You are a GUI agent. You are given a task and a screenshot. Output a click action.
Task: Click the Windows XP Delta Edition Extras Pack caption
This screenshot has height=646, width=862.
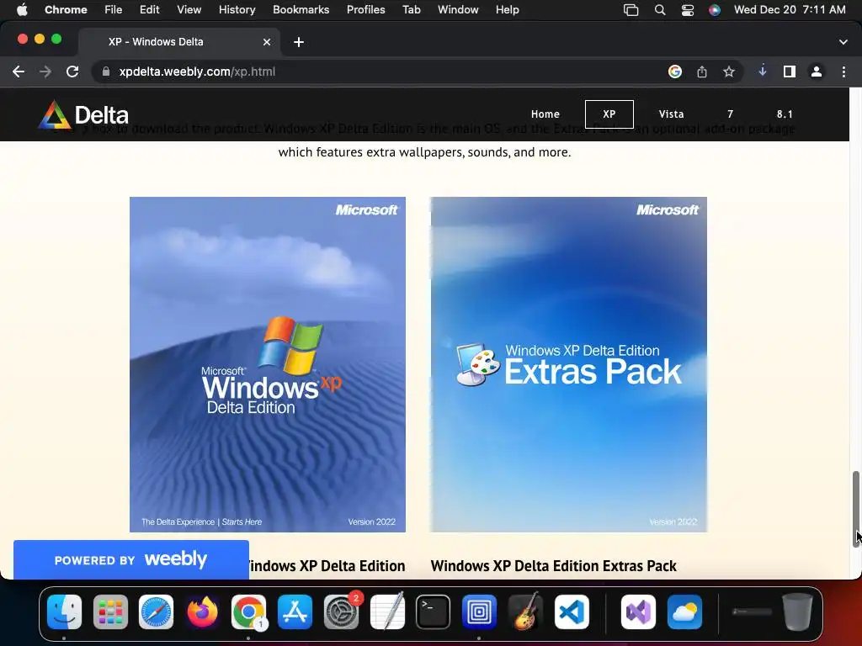pyautogui.click(x=554, y=566)
